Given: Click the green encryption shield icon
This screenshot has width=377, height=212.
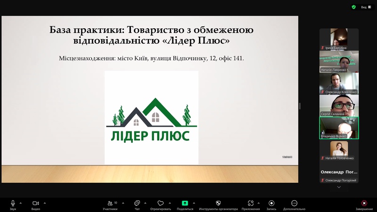Looking at the screenshot, I should (x=354, y=7).
